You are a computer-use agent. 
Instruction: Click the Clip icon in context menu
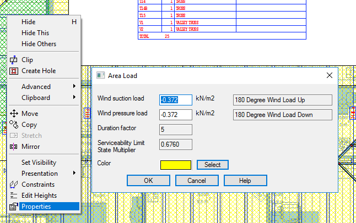tap(14, 60)
